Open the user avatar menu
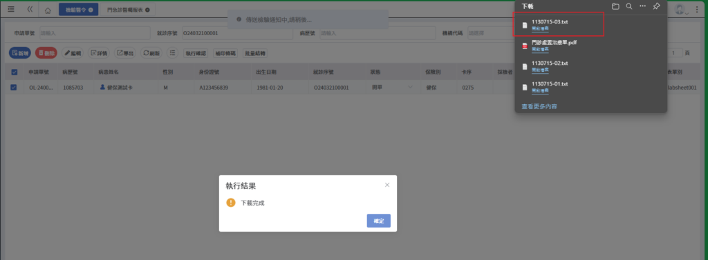708x260 pixels. pos(681,9)
